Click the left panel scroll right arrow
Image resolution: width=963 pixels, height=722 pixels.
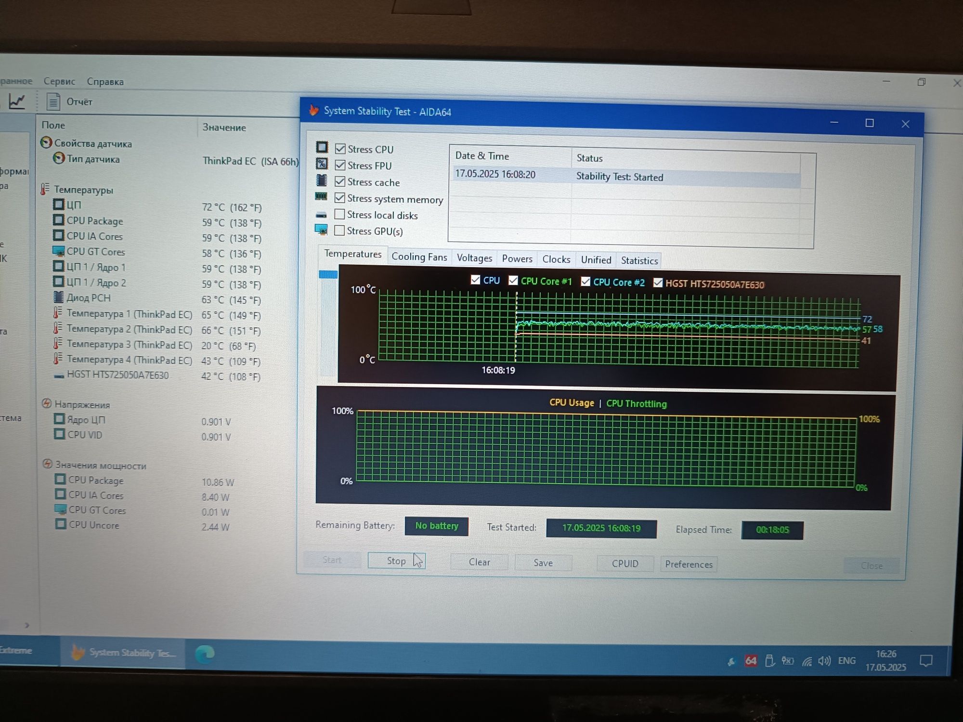click(x=27, y=625)
